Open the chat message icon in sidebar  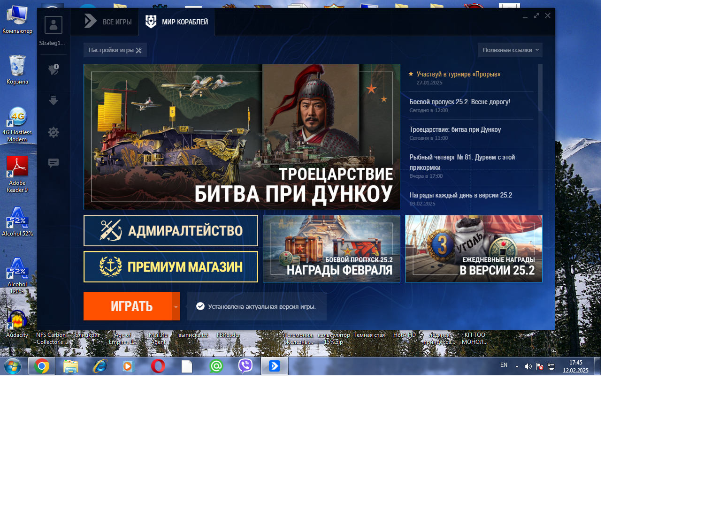coord(54,163)
